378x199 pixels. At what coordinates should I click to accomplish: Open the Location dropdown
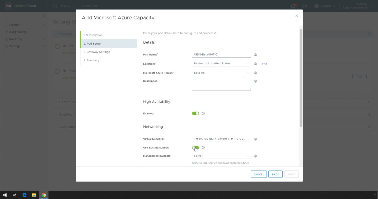click(x=221, y=64)
